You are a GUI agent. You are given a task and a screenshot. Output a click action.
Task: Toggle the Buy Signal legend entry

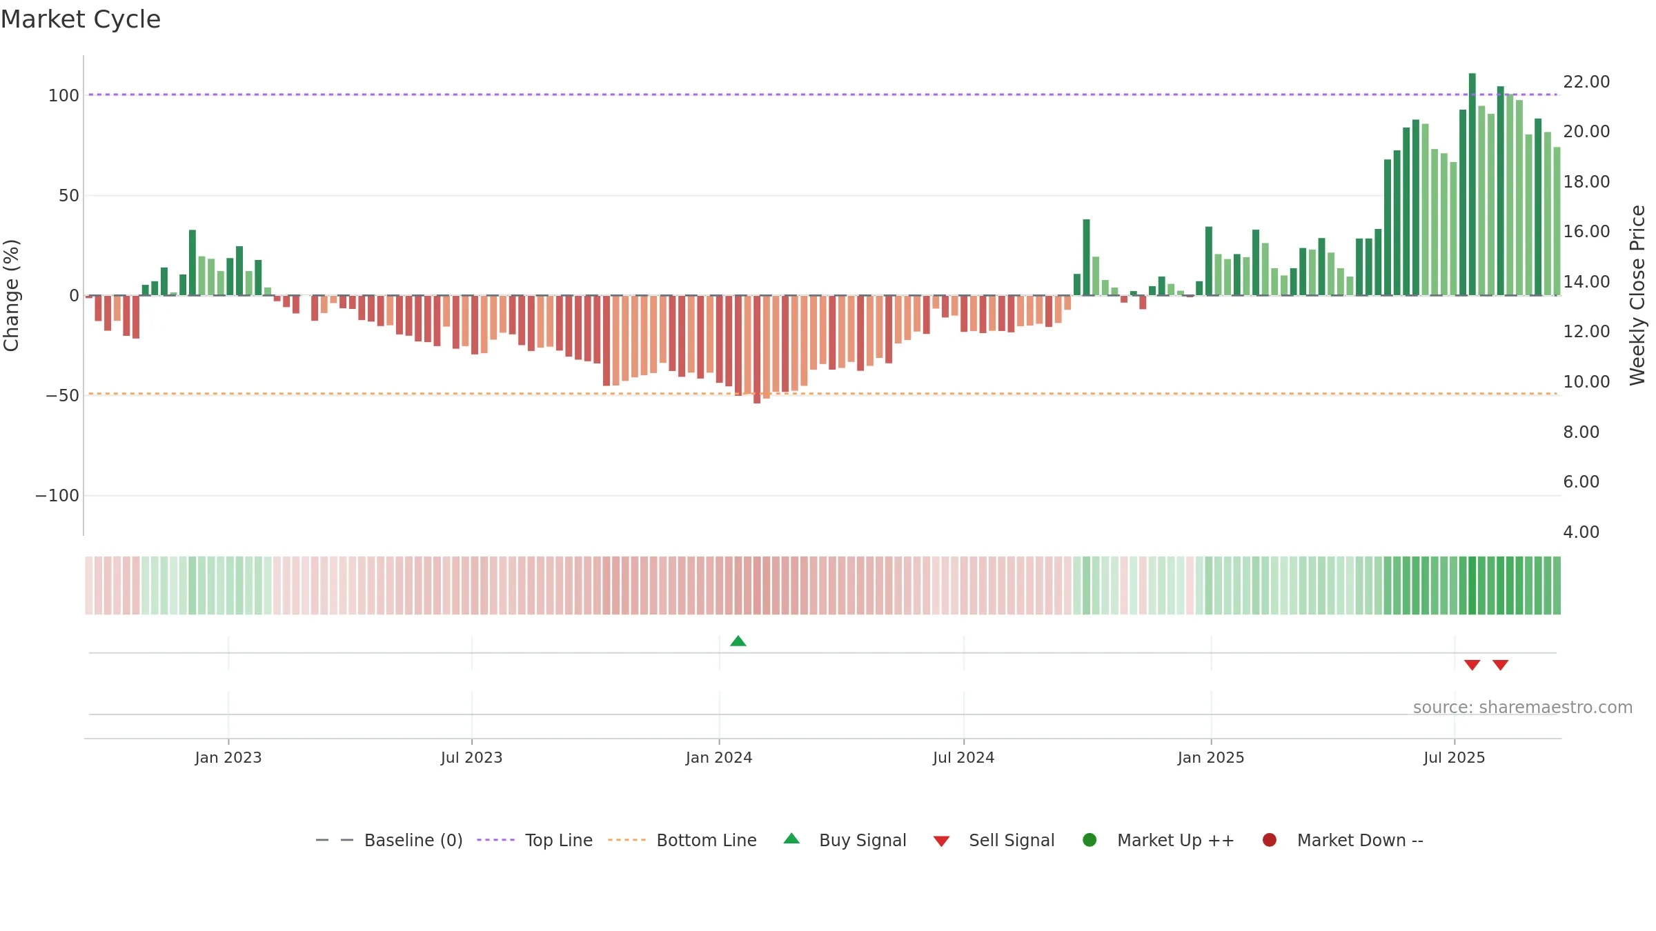[845, 840]
